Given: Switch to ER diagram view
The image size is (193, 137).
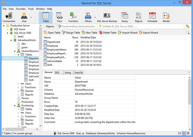Looking at the screenshot, I should pos(188,133).
